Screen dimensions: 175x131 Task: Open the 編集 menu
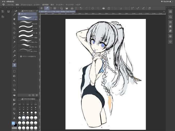17,5
